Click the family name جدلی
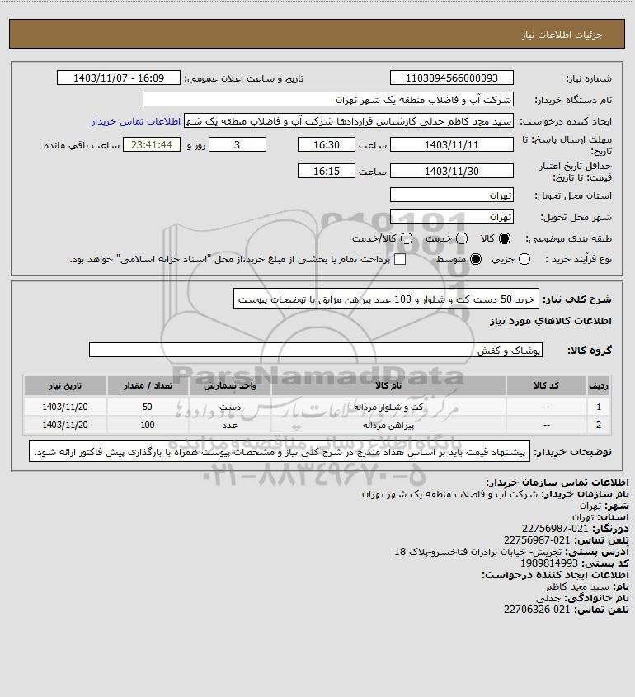635x697 pixels. click(548, 598)
